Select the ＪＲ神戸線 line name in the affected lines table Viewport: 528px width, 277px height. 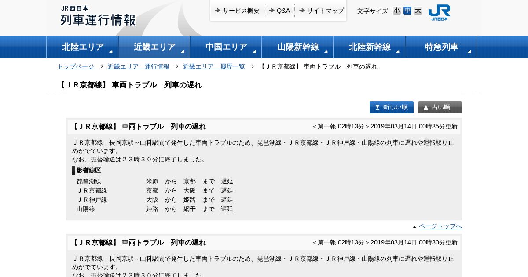click(x=92, y=200)
